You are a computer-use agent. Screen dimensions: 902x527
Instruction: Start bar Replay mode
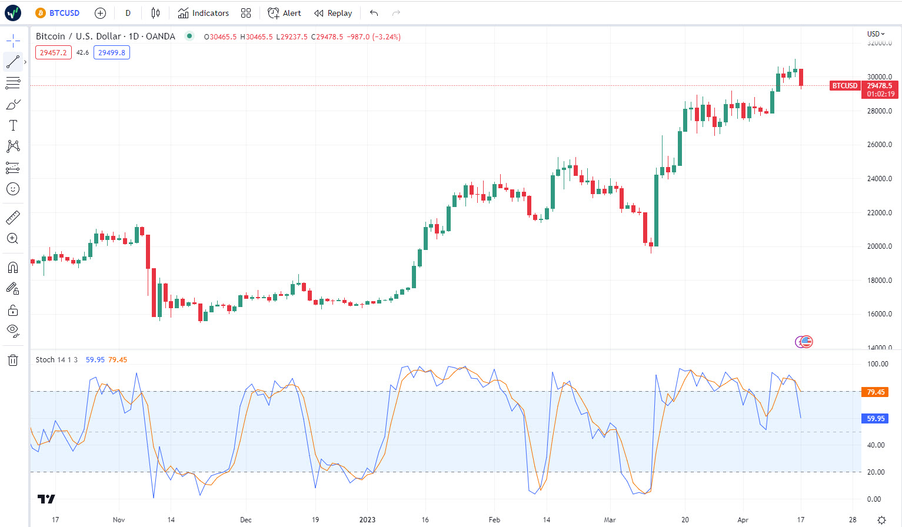(333, 13)
